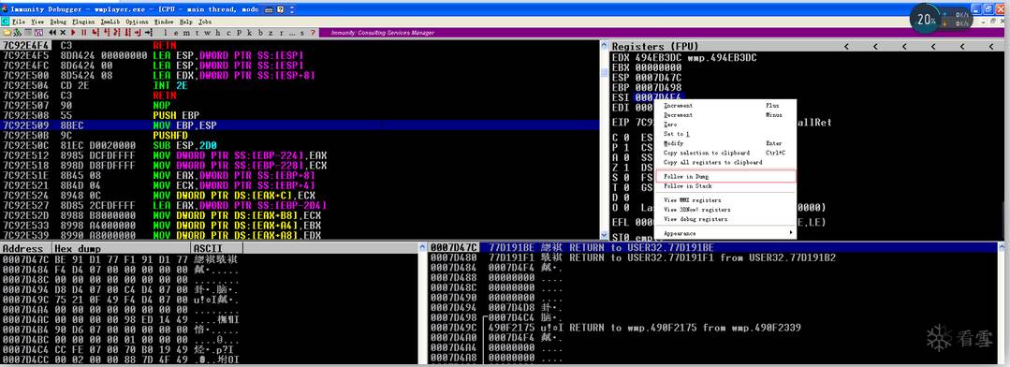Viewport: 1010px width, 367px height.
Task: Show windows list with the 'w' button
Action: click(x=208, y=33)
